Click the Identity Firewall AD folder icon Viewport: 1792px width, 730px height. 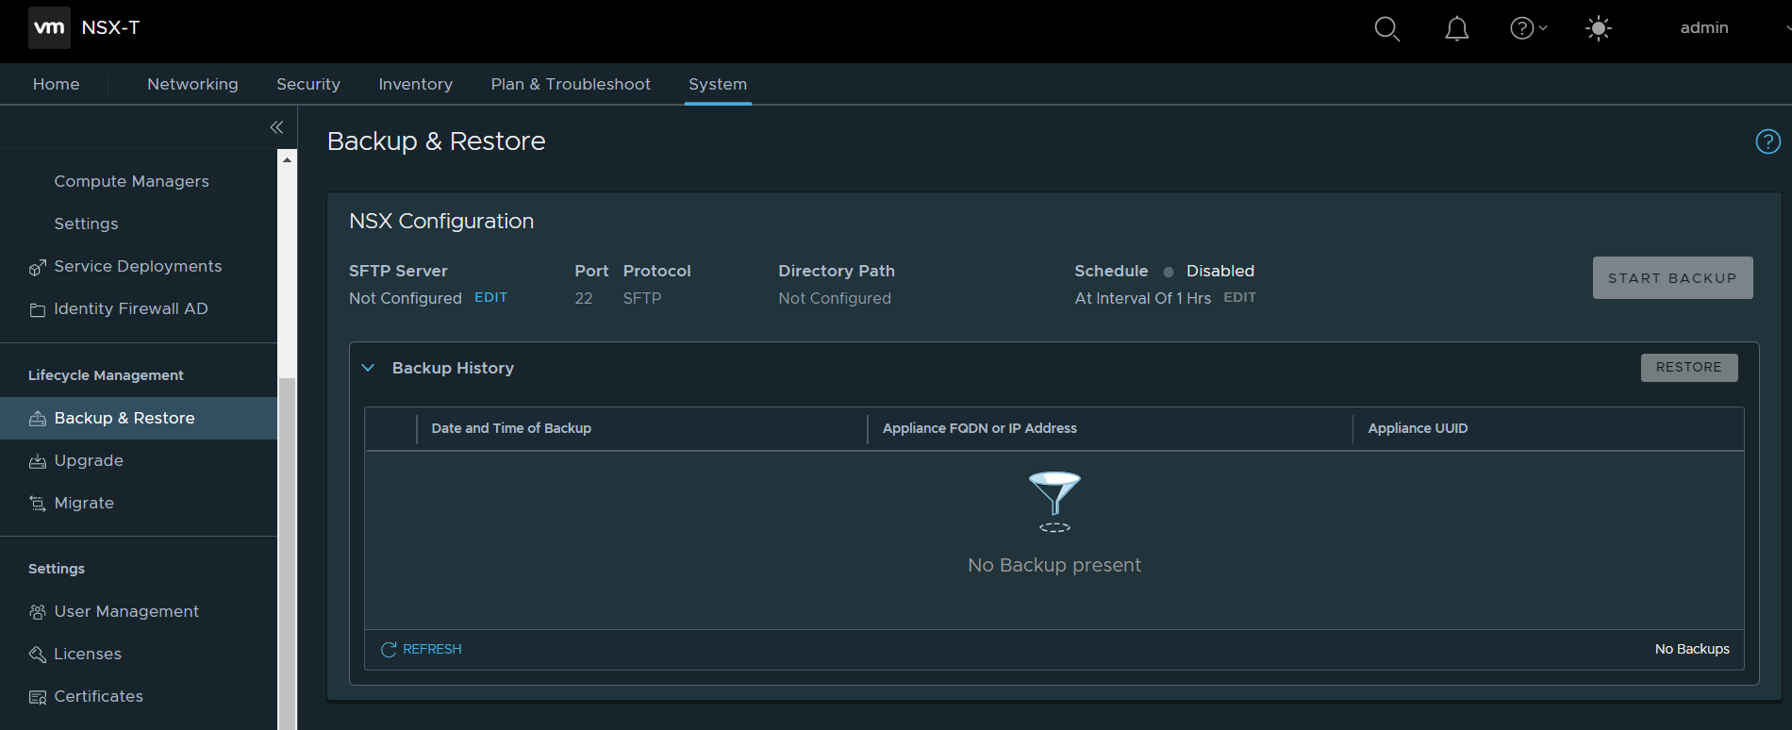tap(38, 309)
